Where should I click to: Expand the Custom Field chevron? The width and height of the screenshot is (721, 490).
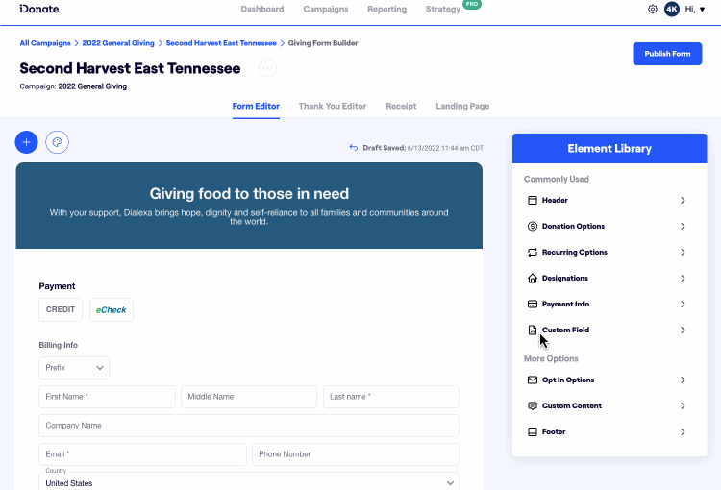[x=683, y=331]
